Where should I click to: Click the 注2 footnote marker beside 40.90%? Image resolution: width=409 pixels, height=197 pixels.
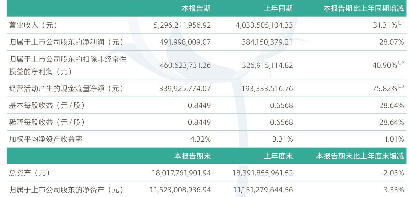pyautogui.click(x=401, y=63)
